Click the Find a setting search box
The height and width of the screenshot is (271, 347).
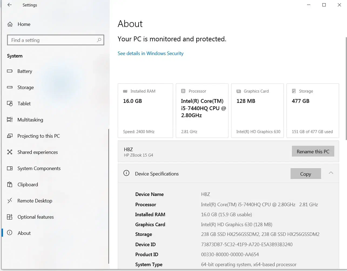(x=53, y=40)
